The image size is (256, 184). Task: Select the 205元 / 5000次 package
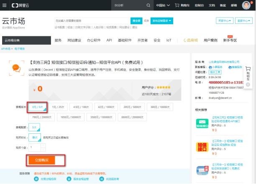pyautogui.click(x=132, y=107)
